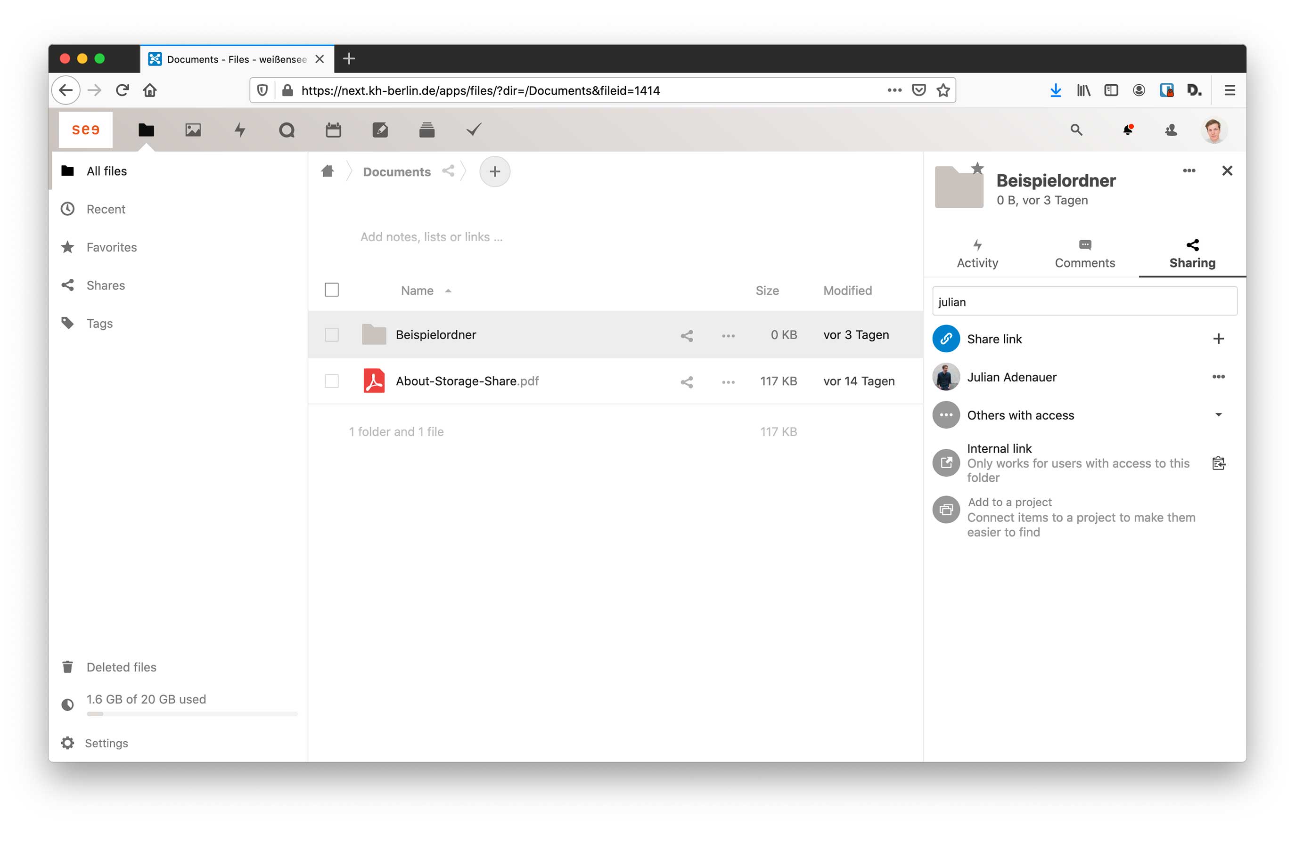The height and width of the screenshot is (843, 1295).
Task: Expand the Others with access section
Action: 1218,415
